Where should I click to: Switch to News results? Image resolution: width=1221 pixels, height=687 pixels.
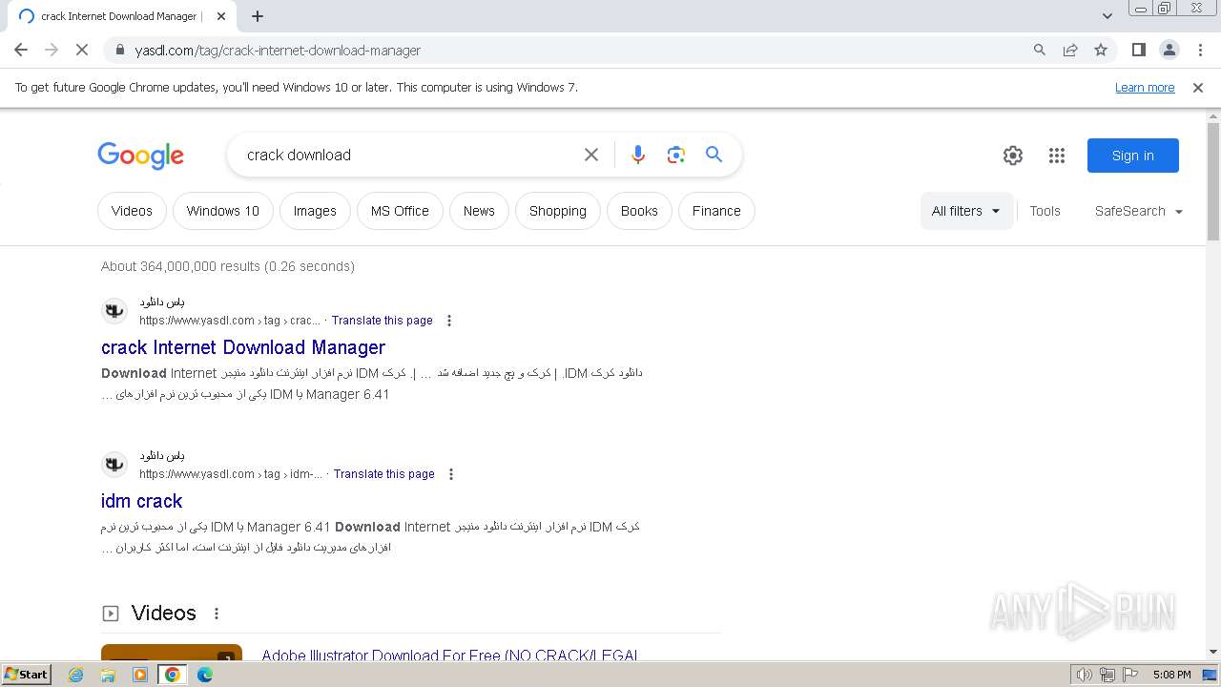(x=479, y=211)
